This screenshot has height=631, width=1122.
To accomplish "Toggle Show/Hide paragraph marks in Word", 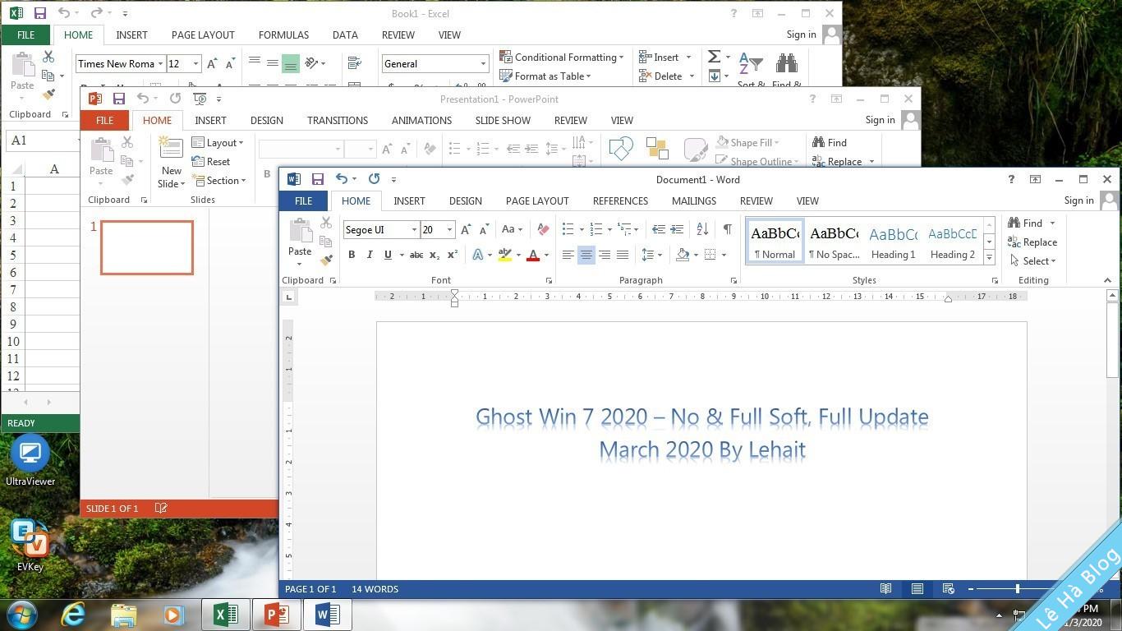I will (727, 229).
